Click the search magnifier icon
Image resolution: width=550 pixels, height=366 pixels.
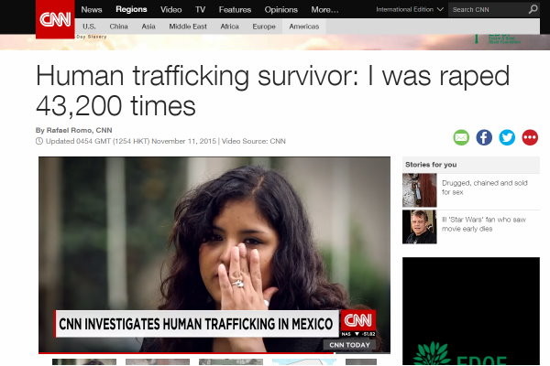(x=533, y=9)
